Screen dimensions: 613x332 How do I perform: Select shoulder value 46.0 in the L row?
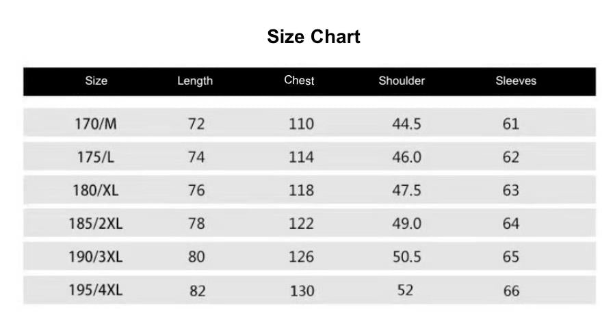(x=406, y=157)
